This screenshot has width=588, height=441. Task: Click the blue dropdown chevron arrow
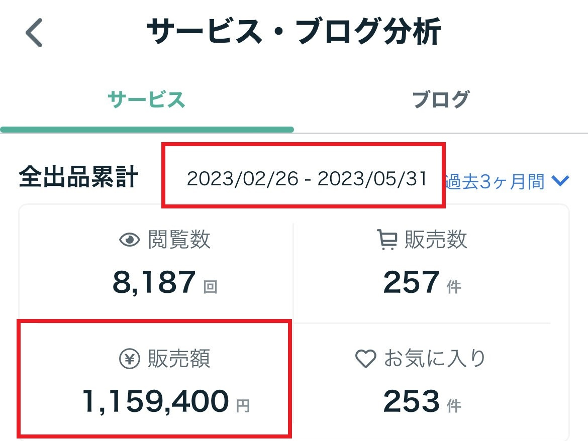(x=559, y=181)
